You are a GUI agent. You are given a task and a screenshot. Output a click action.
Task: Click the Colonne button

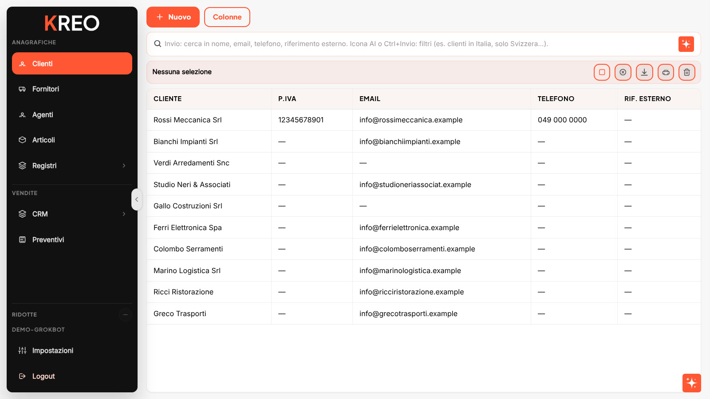[x=227, y=17]
